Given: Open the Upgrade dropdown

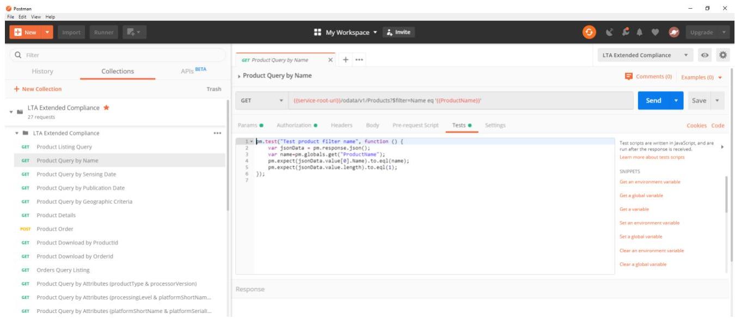Looking at the screenshot, I should pyautogui.click(x=725, y=33).
